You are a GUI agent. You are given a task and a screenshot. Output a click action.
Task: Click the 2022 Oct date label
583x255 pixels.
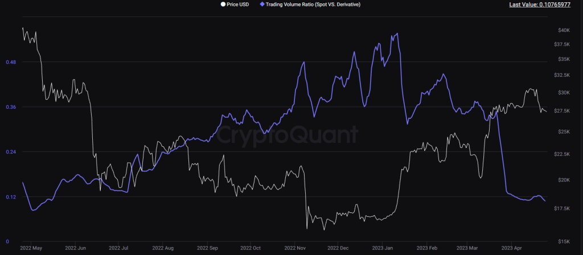[251, 248]
